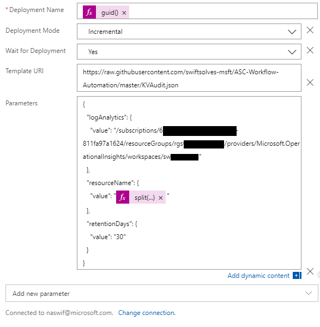Remove the Deployment Mode parameter
This screenshot has width=320, height=327.
310,30
